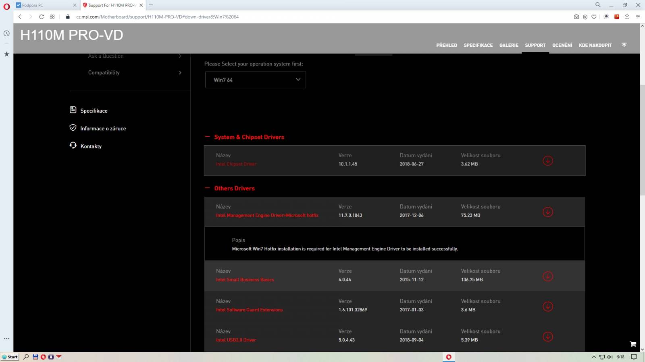
Task: Download Intel Small Business Basics
Action: 547,276
